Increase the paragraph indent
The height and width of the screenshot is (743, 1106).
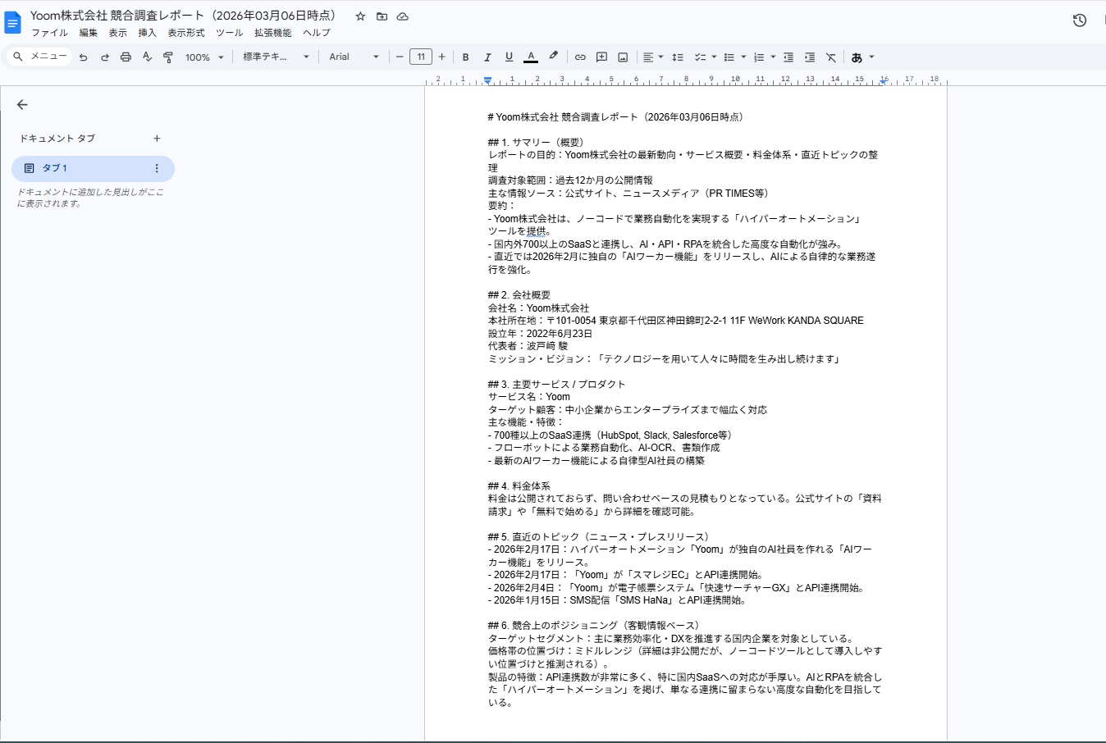pyautogui.click(x=810, y=57)
